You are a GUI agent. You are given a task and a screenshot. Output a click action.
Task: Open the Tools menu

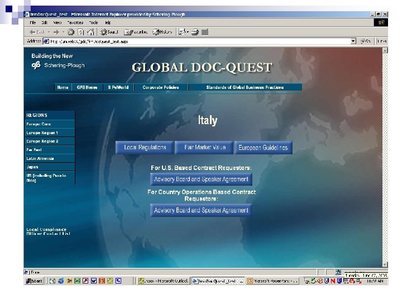pyautogui.click(x=93, y=22)
